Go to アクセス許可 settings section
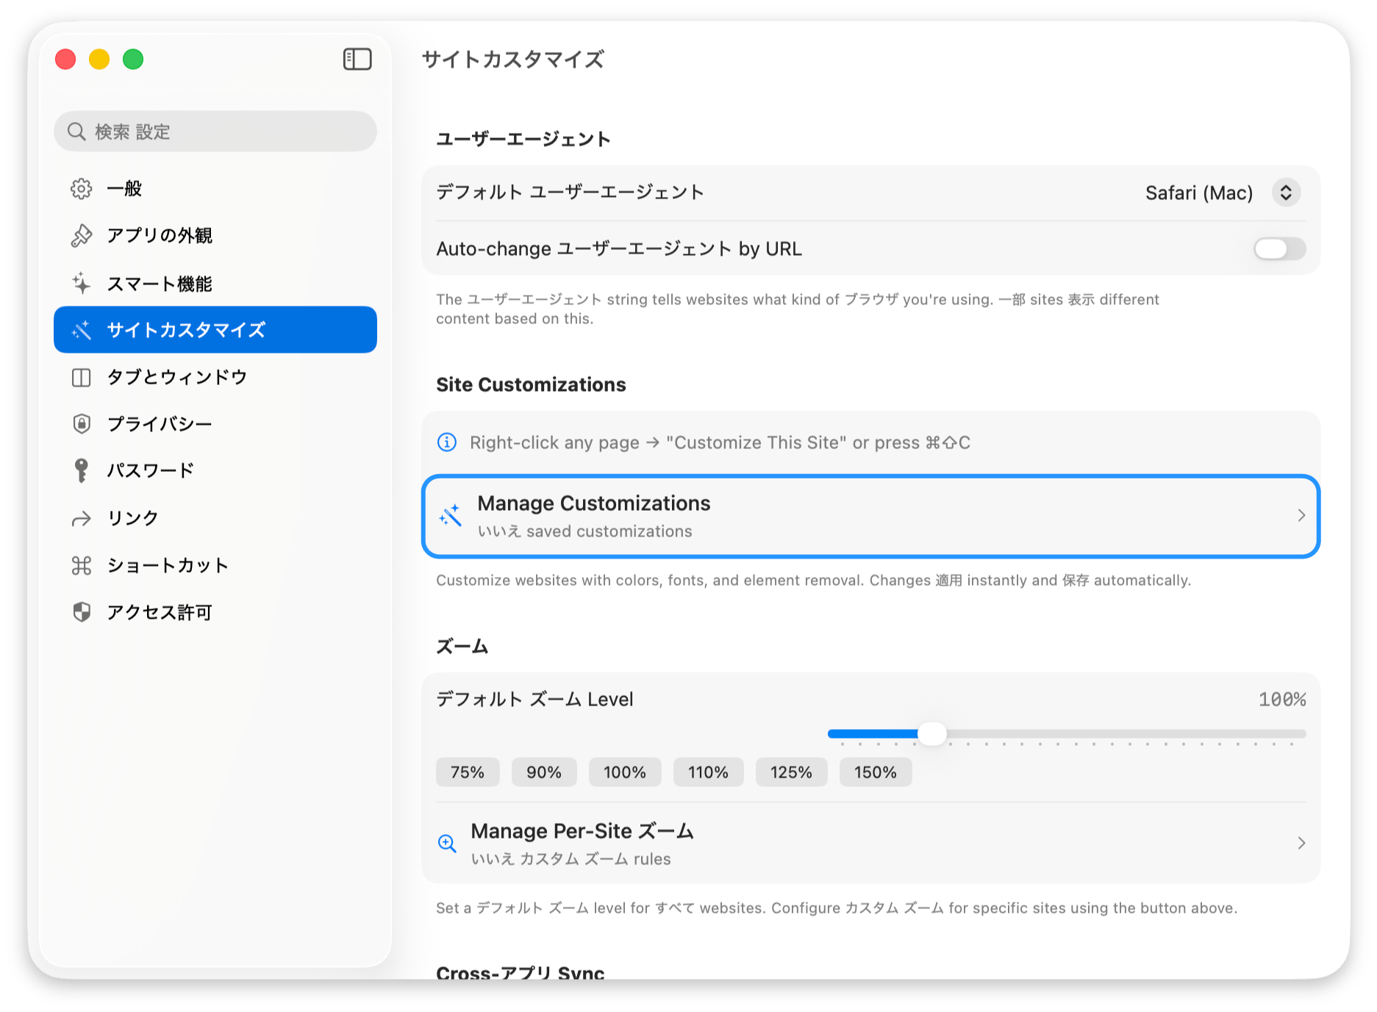The width and height of the screenshot is (1377, 1012). (160, 612)
